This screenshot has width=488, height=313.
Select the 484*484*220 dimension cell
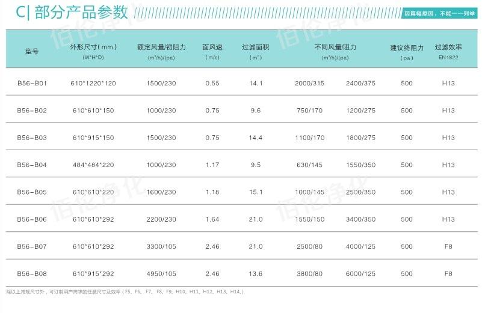click(93, 165)
